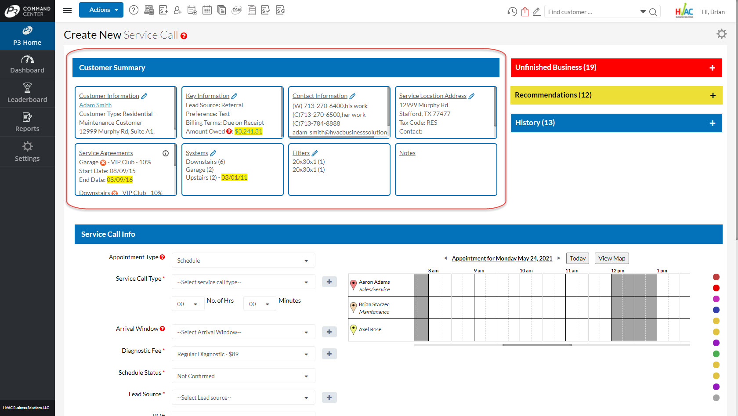
Task: Select the add new customer icon
Action: click(x=177, y=10)
